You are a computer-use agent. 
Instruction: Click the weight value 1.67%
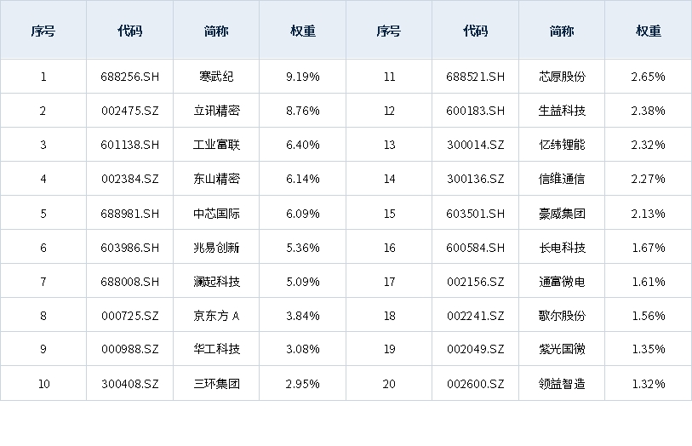click(x=649, y=248)
